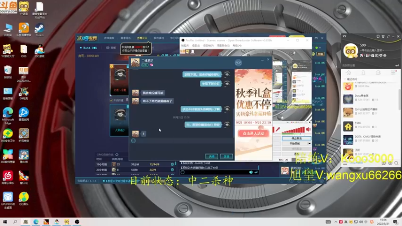
Task: Click the game controller icon in chat header
Action: 238,63
